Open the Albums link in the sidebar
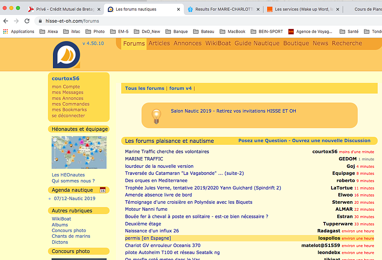The height and width of the screenshot is (260, 382). [x=60, y=225]
